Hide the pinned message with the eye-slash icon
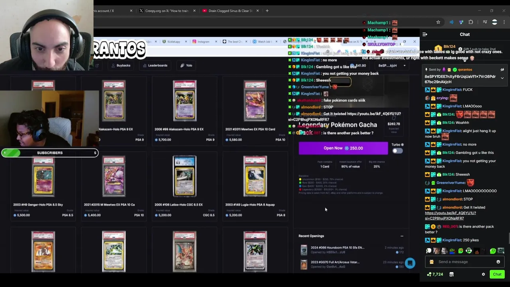Screen dimensions: 510x287 [x=502, y=70]
